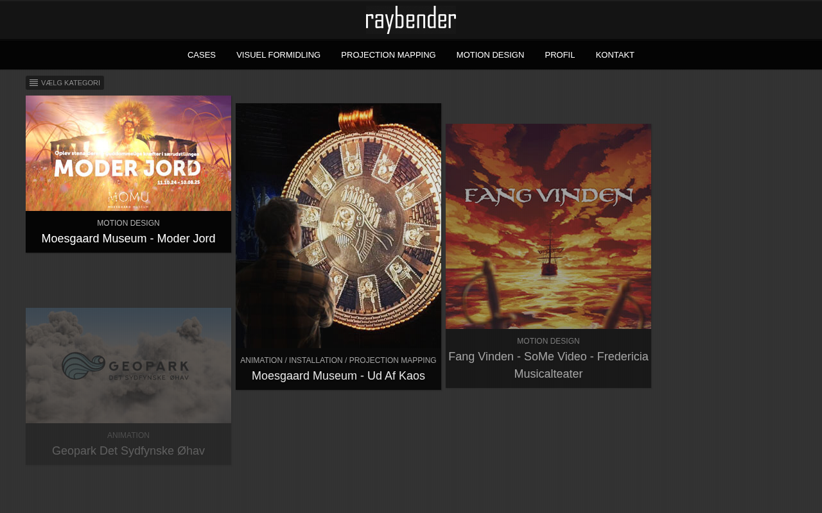
Task: Click the hamburger icon beside Vælg Kategori
Action: [x=34, y=83]
